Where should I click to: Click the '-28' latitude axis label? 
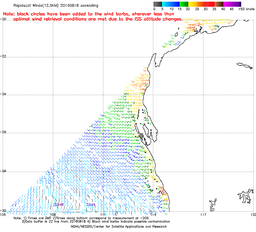3,171
